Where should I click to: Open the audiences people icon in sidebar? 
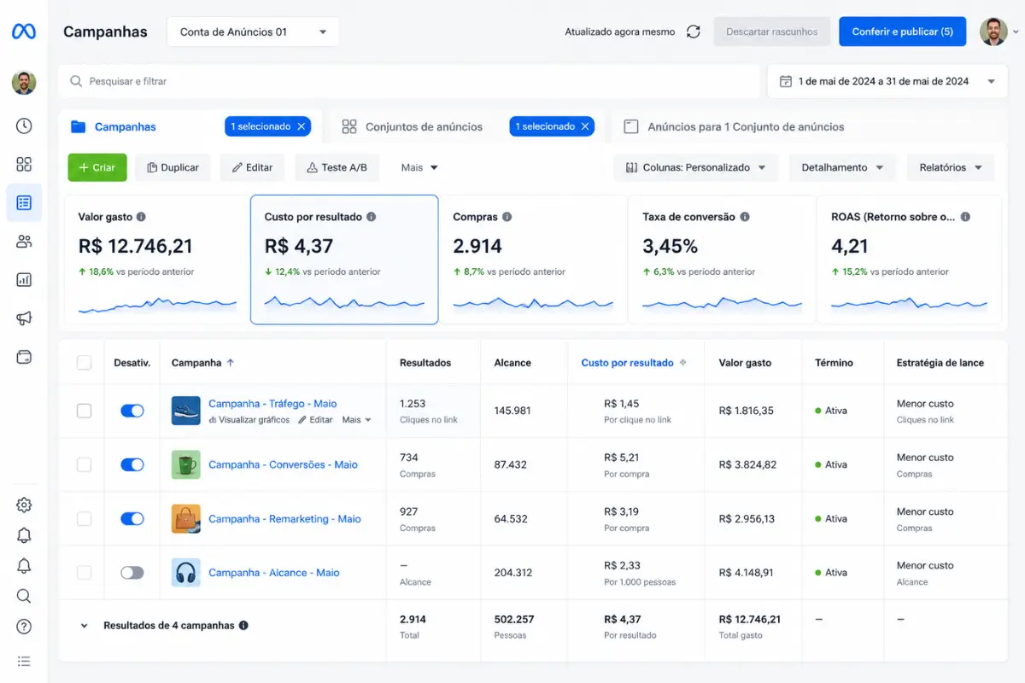coord(24,242)
